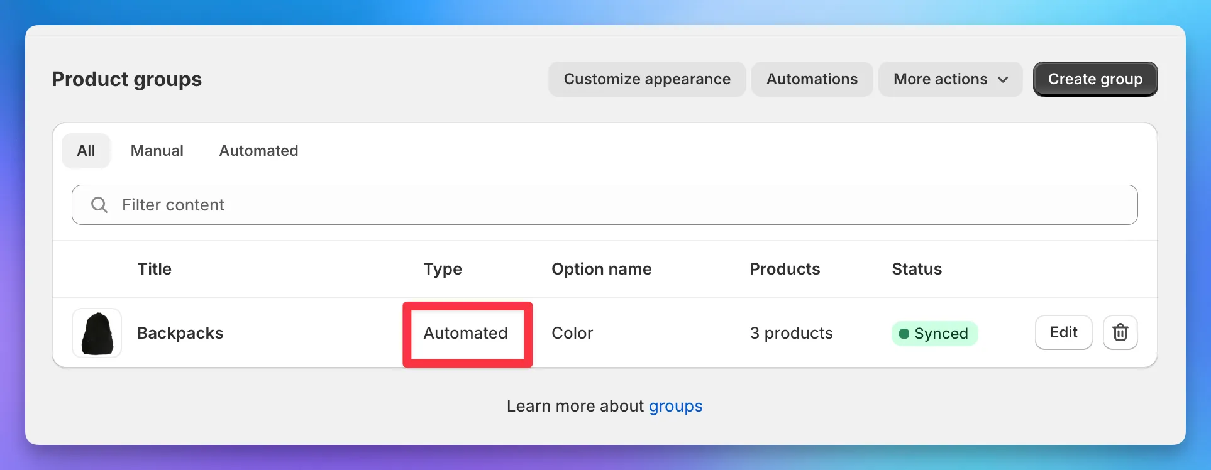Open the Automations button

[x=812, y=79]
